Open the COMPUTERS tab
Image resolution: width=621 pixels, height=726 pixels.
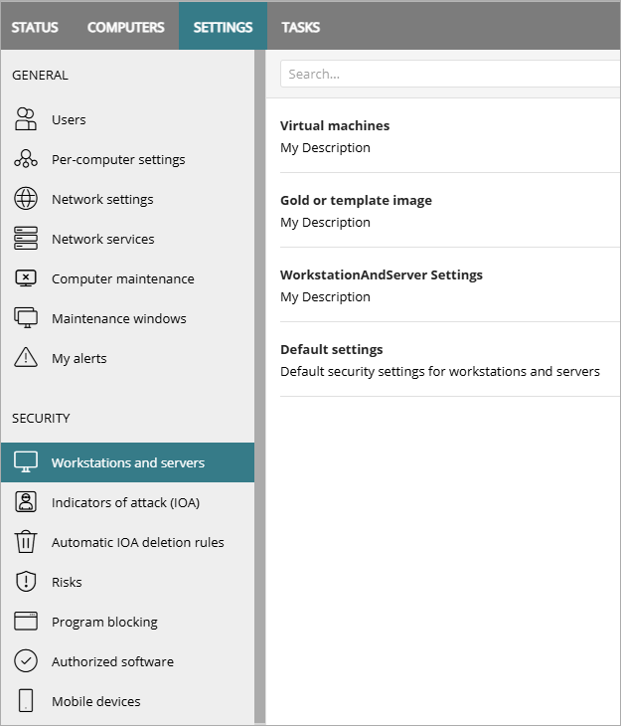click(x=126, y=27)
